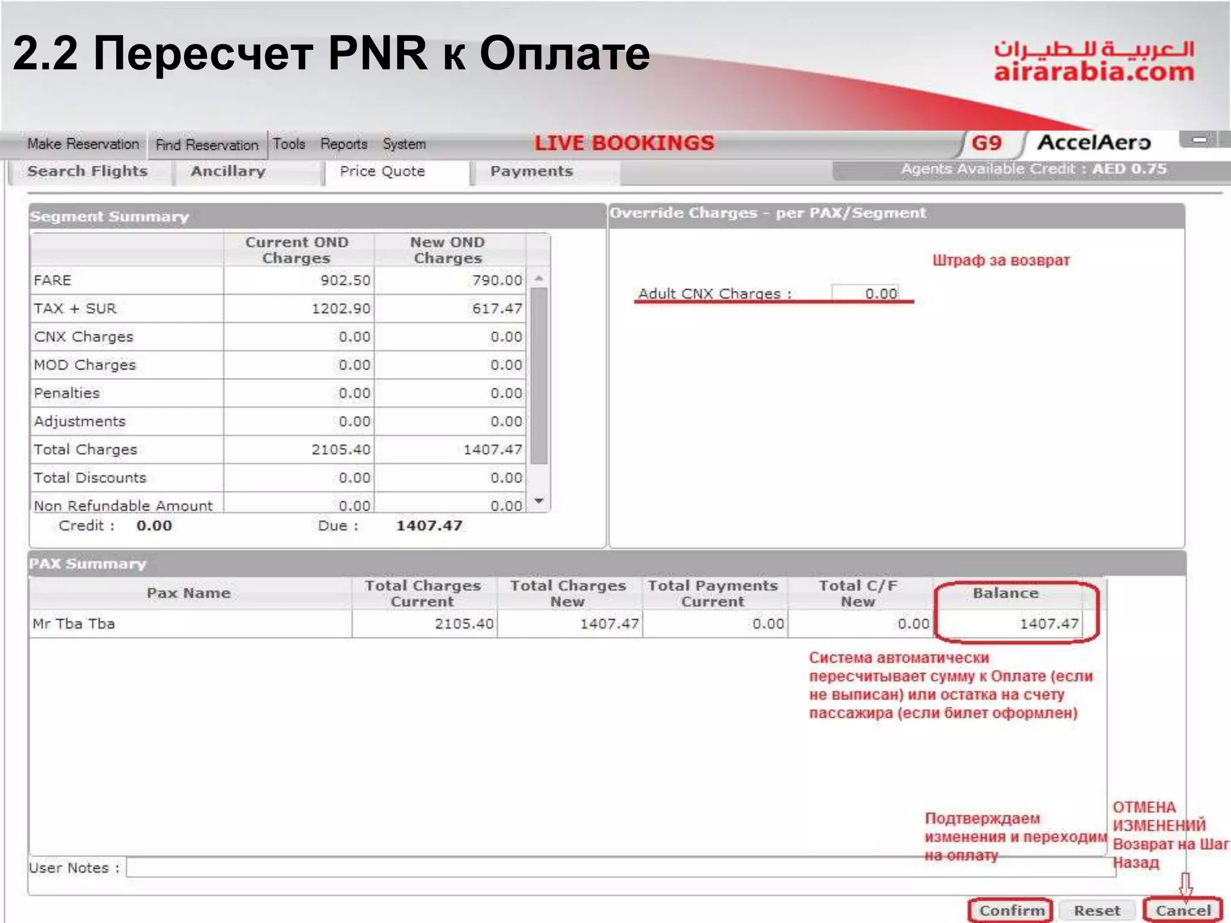Viewport: 1231px width, 923px height.
Task: Click the Segment Summary scrollbar thumb
Action: point(539,376)
